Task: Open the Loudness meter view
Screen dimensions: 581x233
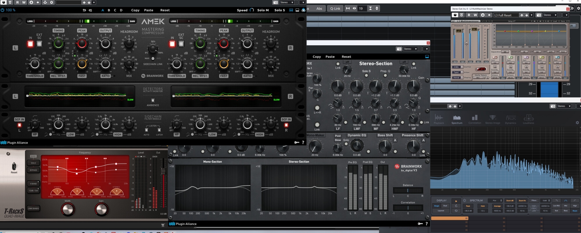Action: click(528, 119)
